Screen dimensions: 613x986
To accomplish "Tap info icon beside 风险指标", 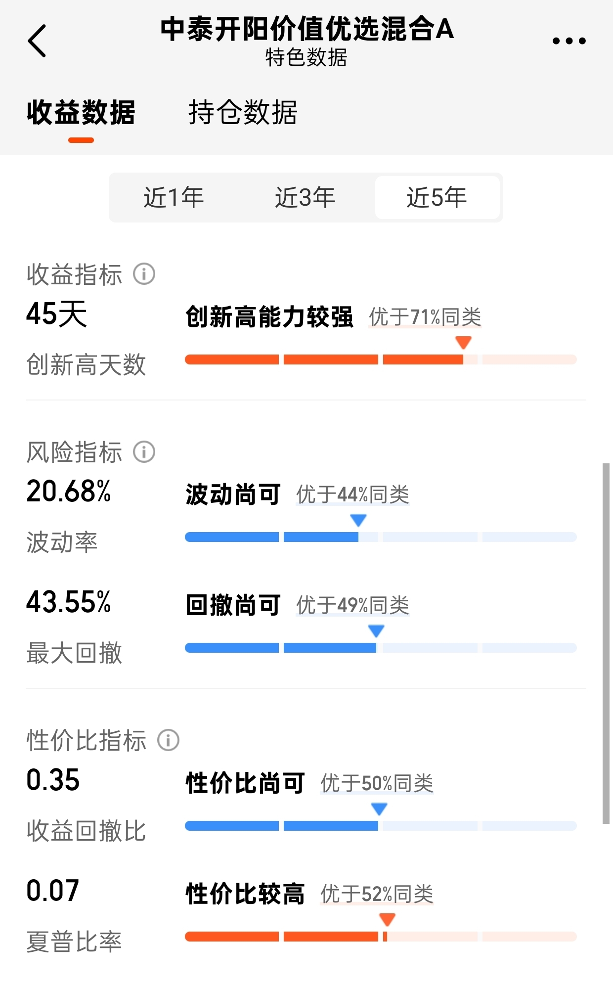I will [x=144, y=452].
